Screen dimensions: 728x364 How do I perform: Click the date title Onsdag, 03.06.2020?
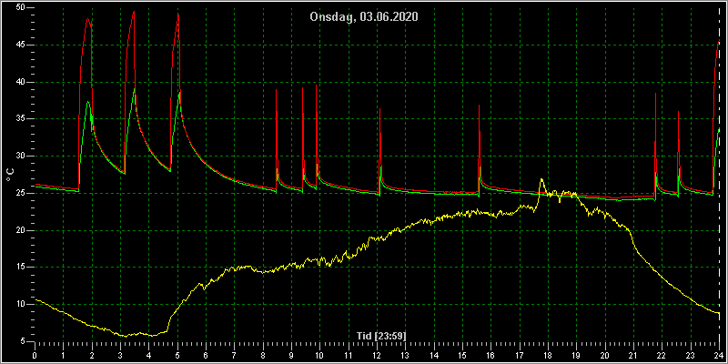(x=364, y=17)
